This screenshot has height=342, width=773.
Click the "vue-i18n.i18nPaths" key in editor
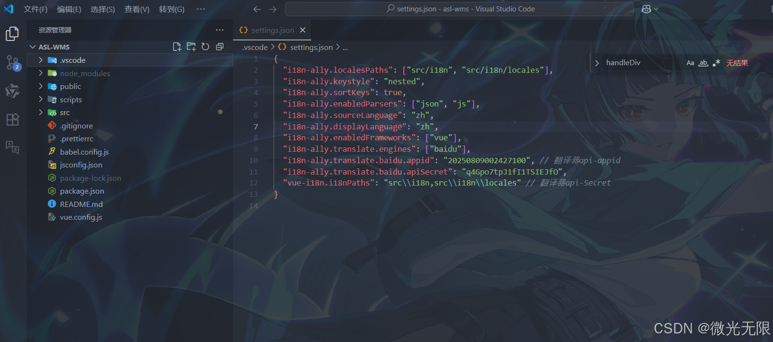click(x=329, y=183)
